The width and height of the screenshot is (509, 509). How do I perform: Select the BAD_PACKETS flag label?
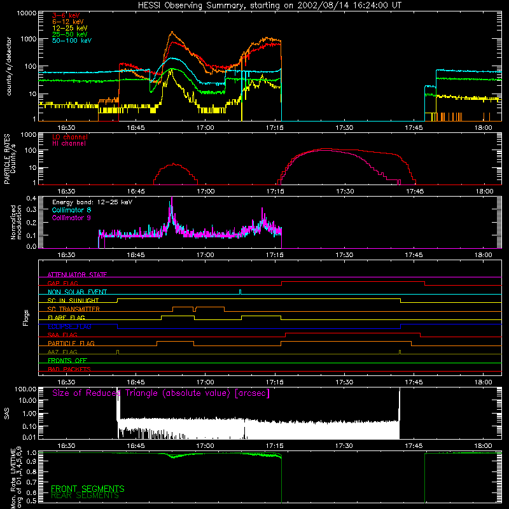click(x=69, y=369)
